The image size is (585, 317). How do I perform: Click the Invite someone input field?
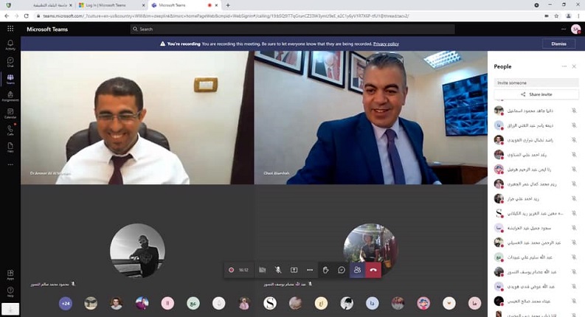click(536, 83)
